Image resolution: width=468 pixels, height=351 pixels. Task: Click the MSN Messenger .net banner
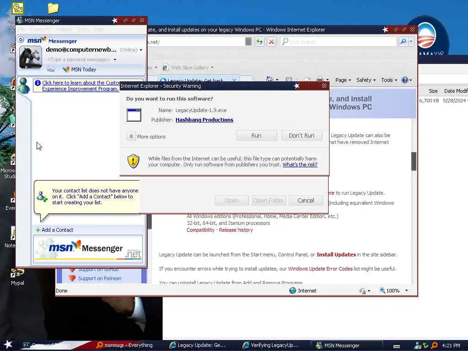(x=88, y=249)
